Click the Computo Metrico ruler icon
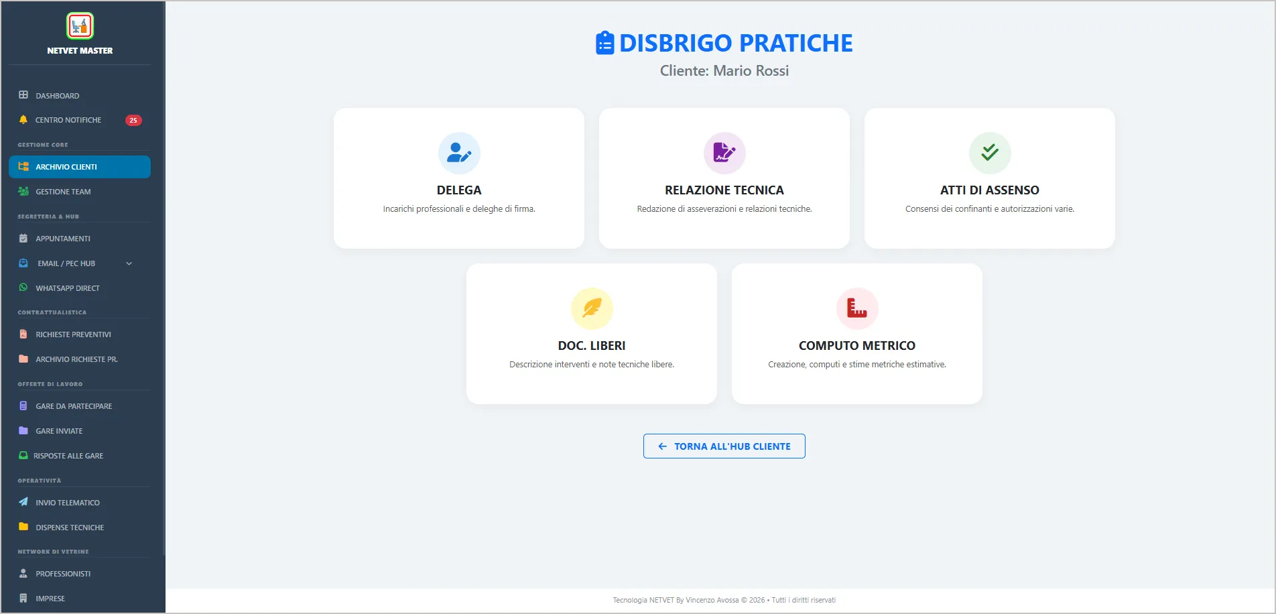 [857, 308]
